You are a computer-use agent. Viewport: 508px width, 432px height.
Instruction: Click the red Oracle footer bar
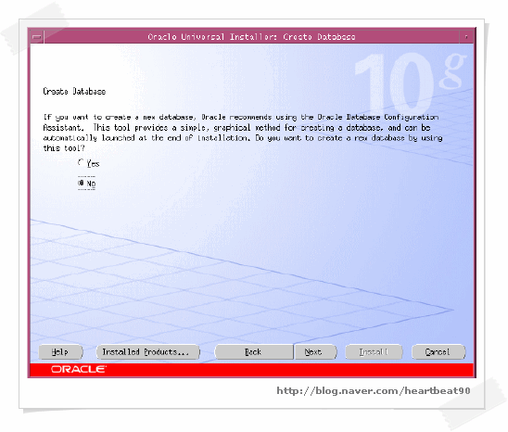coord(251,370)
